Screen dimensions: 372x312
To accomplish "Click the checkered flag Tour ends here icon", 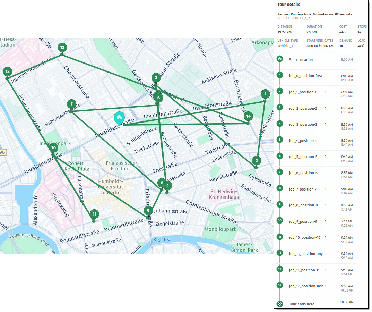I will (280, 304).
